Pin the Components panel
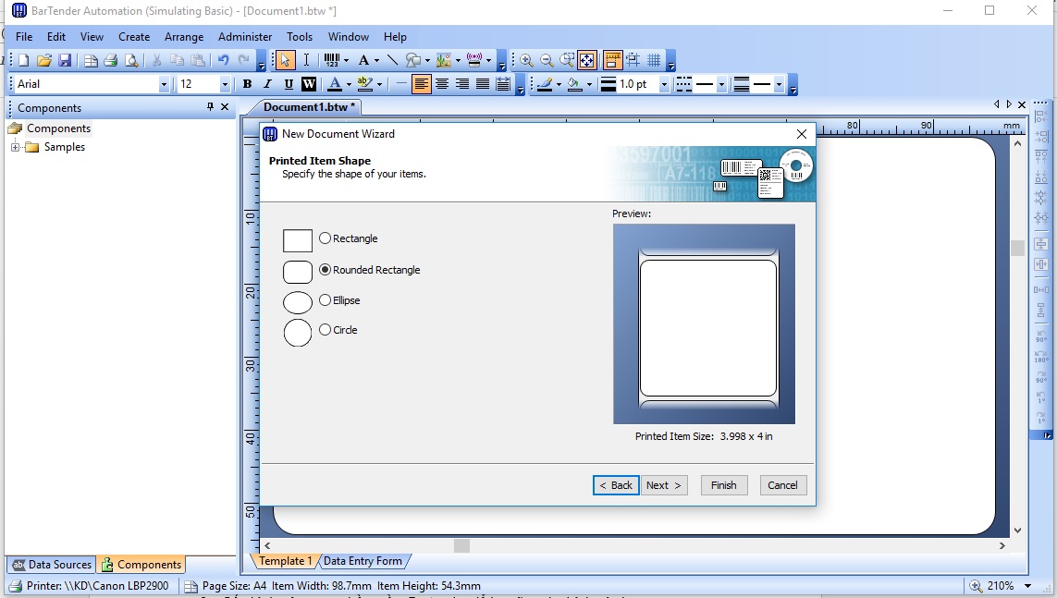Image resolution: width=1057 pixels, height=598 pixels. pyautogui.click(x=210, y=107)
